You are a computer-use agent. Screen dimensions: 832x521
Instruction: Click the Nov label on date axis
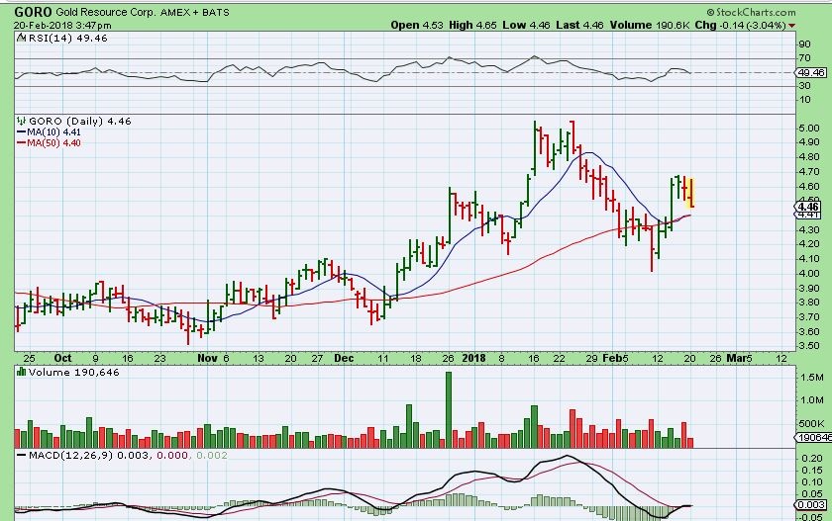tap(207, 356)
